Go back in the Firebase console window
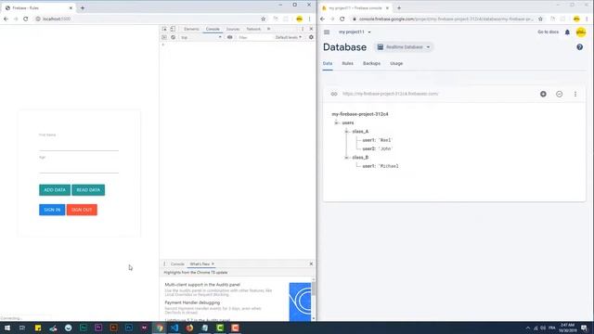This screenshot has width=594, height=334. 322,19
